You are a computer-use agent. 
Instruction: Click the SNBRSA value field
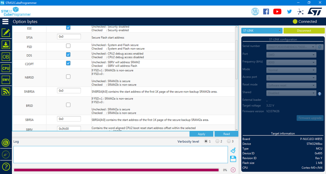(x=69, y=91)
